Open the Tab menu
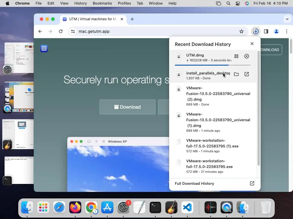 click(x=140, y=3)
